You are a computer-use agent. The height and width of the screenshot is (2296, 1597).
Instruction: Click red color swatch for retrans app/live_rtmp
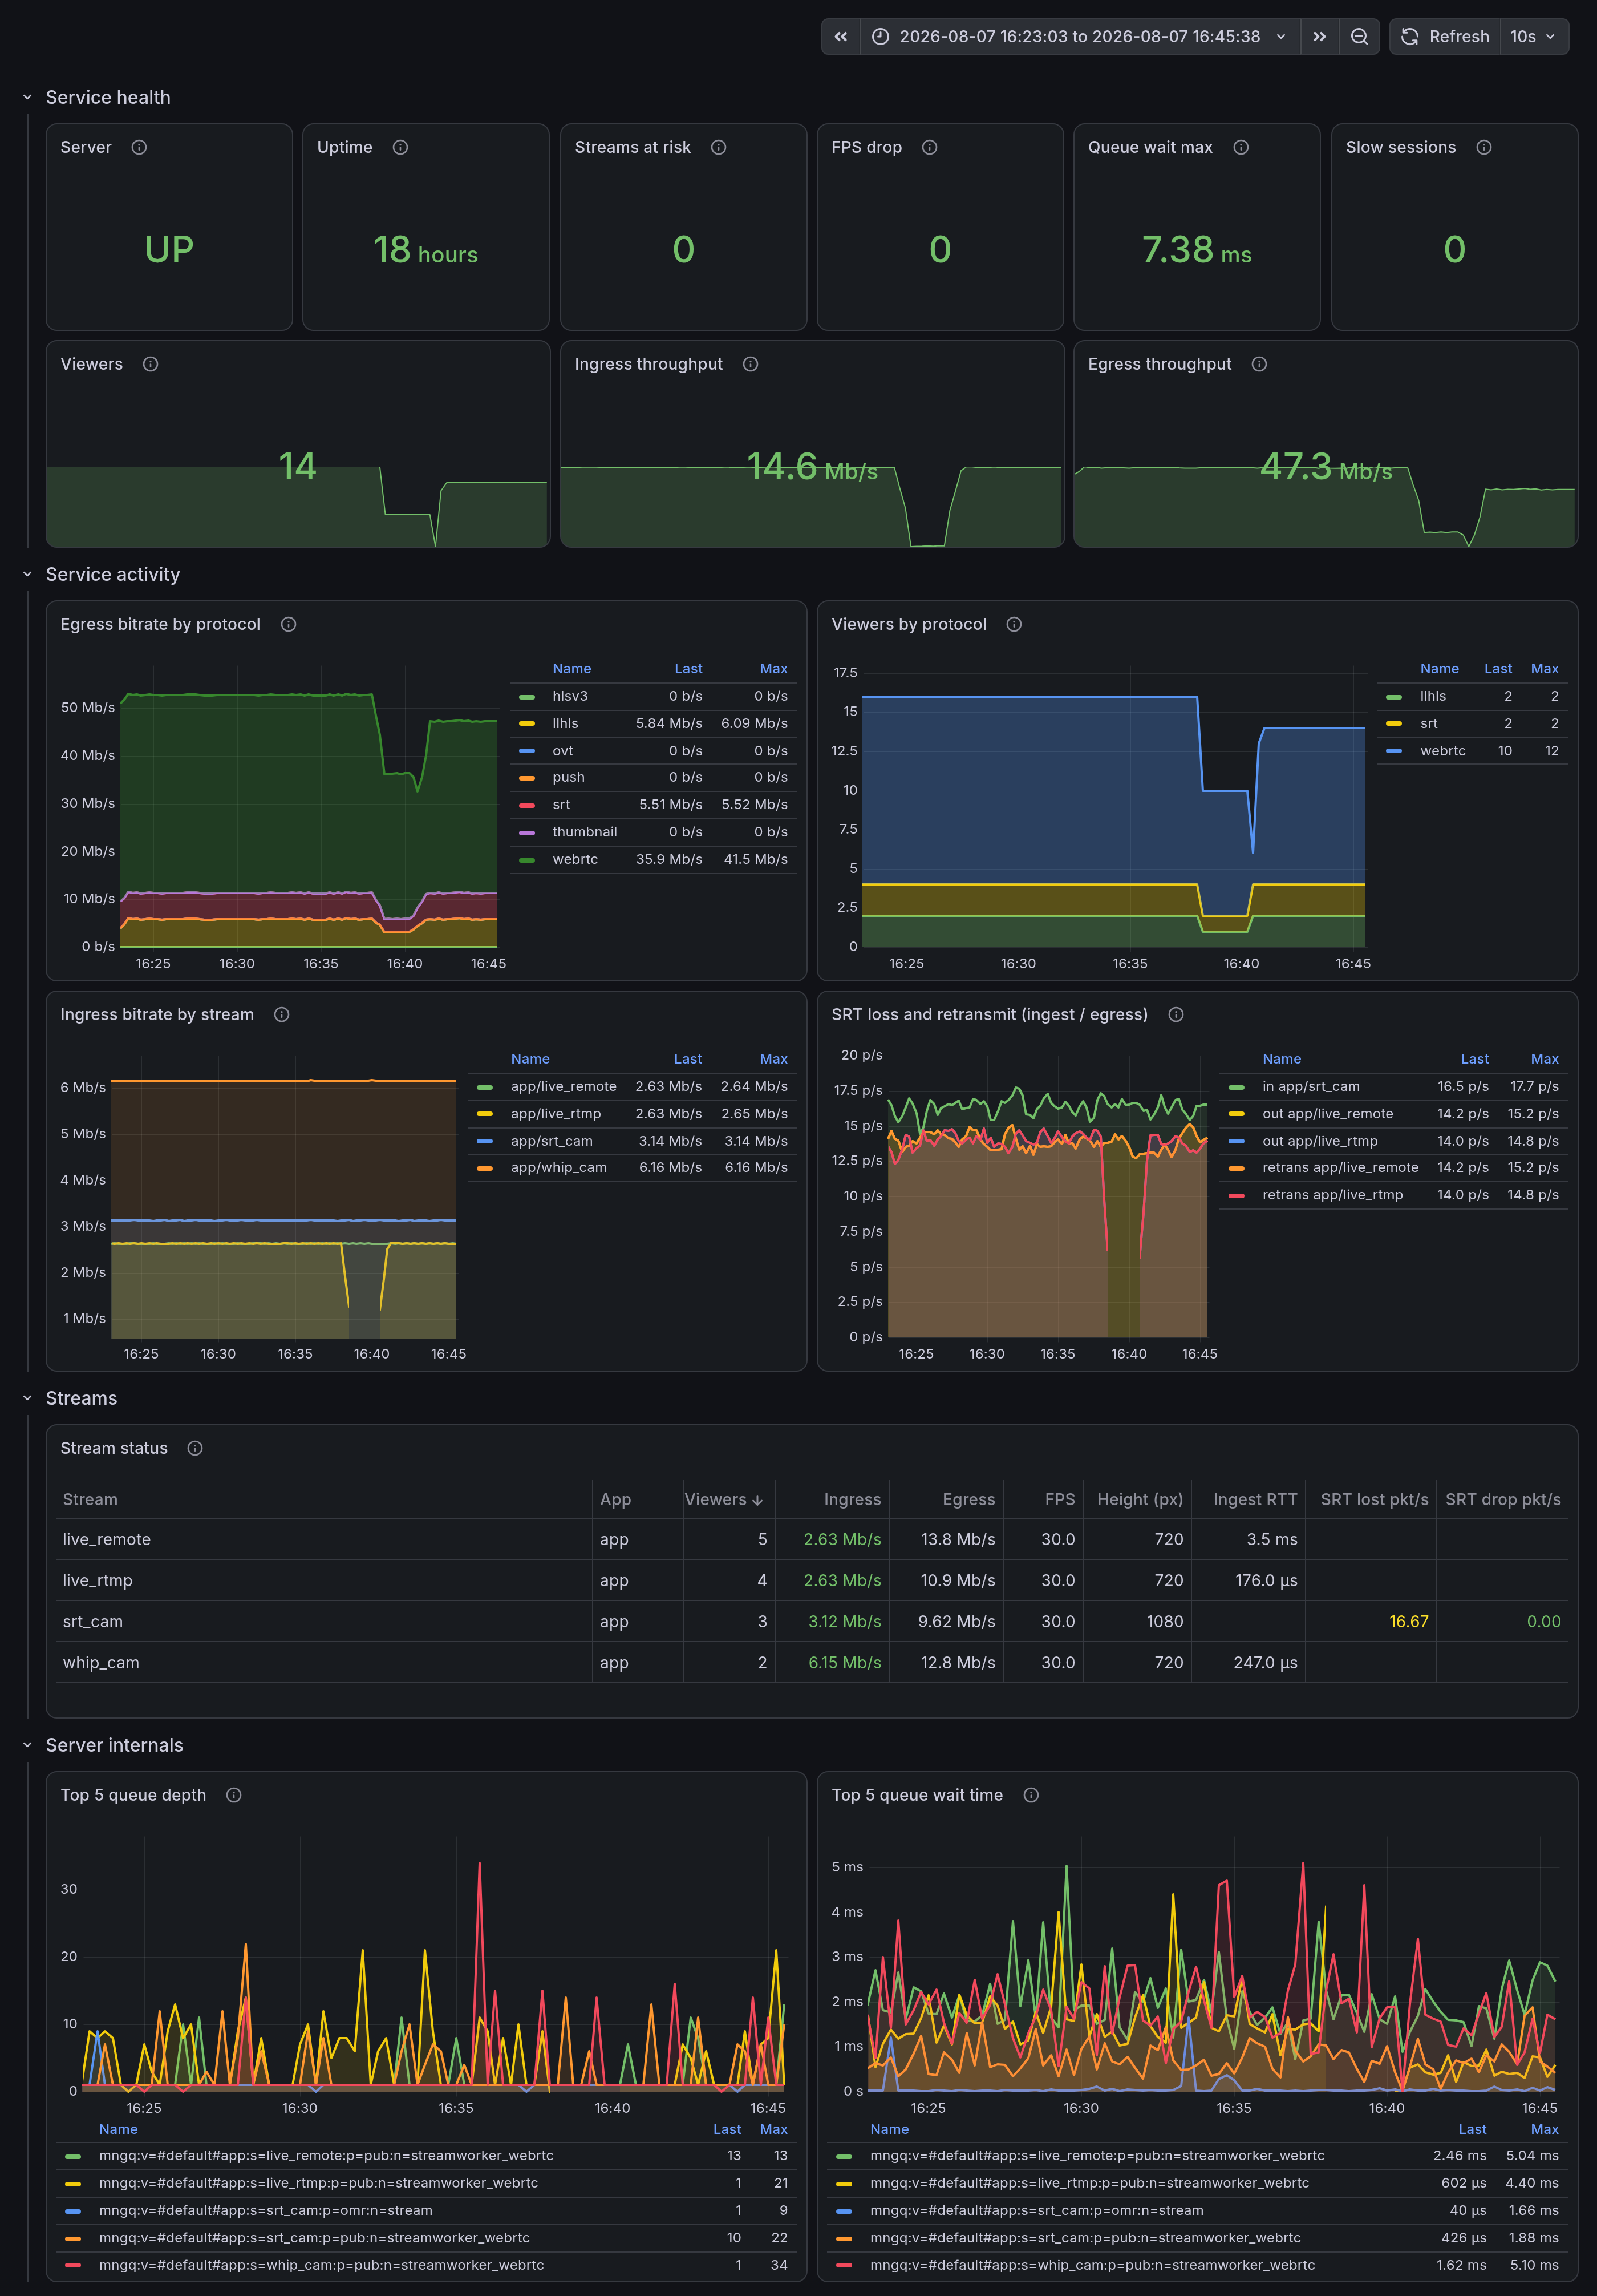(1236, 1195)
